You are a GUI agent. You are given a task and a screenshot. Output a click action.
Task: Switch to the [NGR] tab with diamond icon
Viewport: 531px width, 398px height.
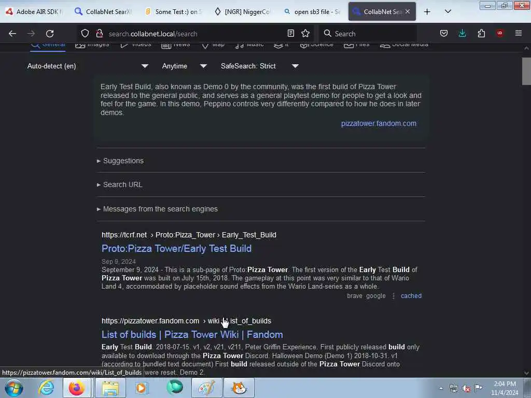(x=243, y=11)
